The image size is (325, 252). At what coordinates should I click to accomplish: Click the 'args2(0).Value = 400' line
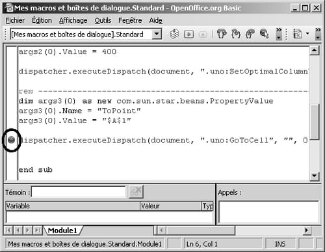click(68, 51)
